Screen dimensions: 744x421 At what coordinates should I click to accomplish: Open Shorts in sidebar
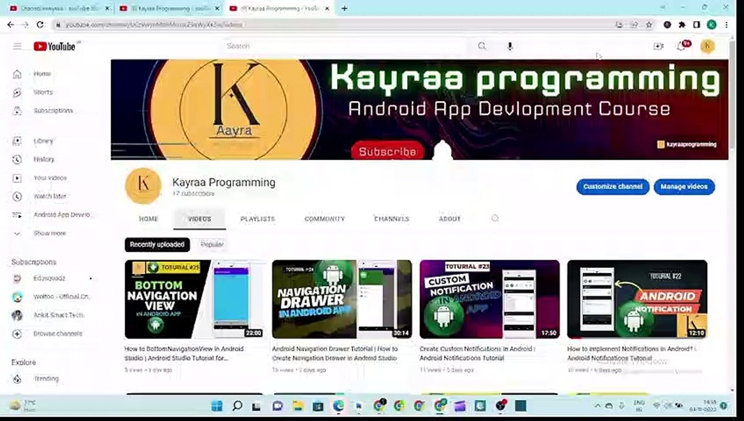(x=43, y=92)
